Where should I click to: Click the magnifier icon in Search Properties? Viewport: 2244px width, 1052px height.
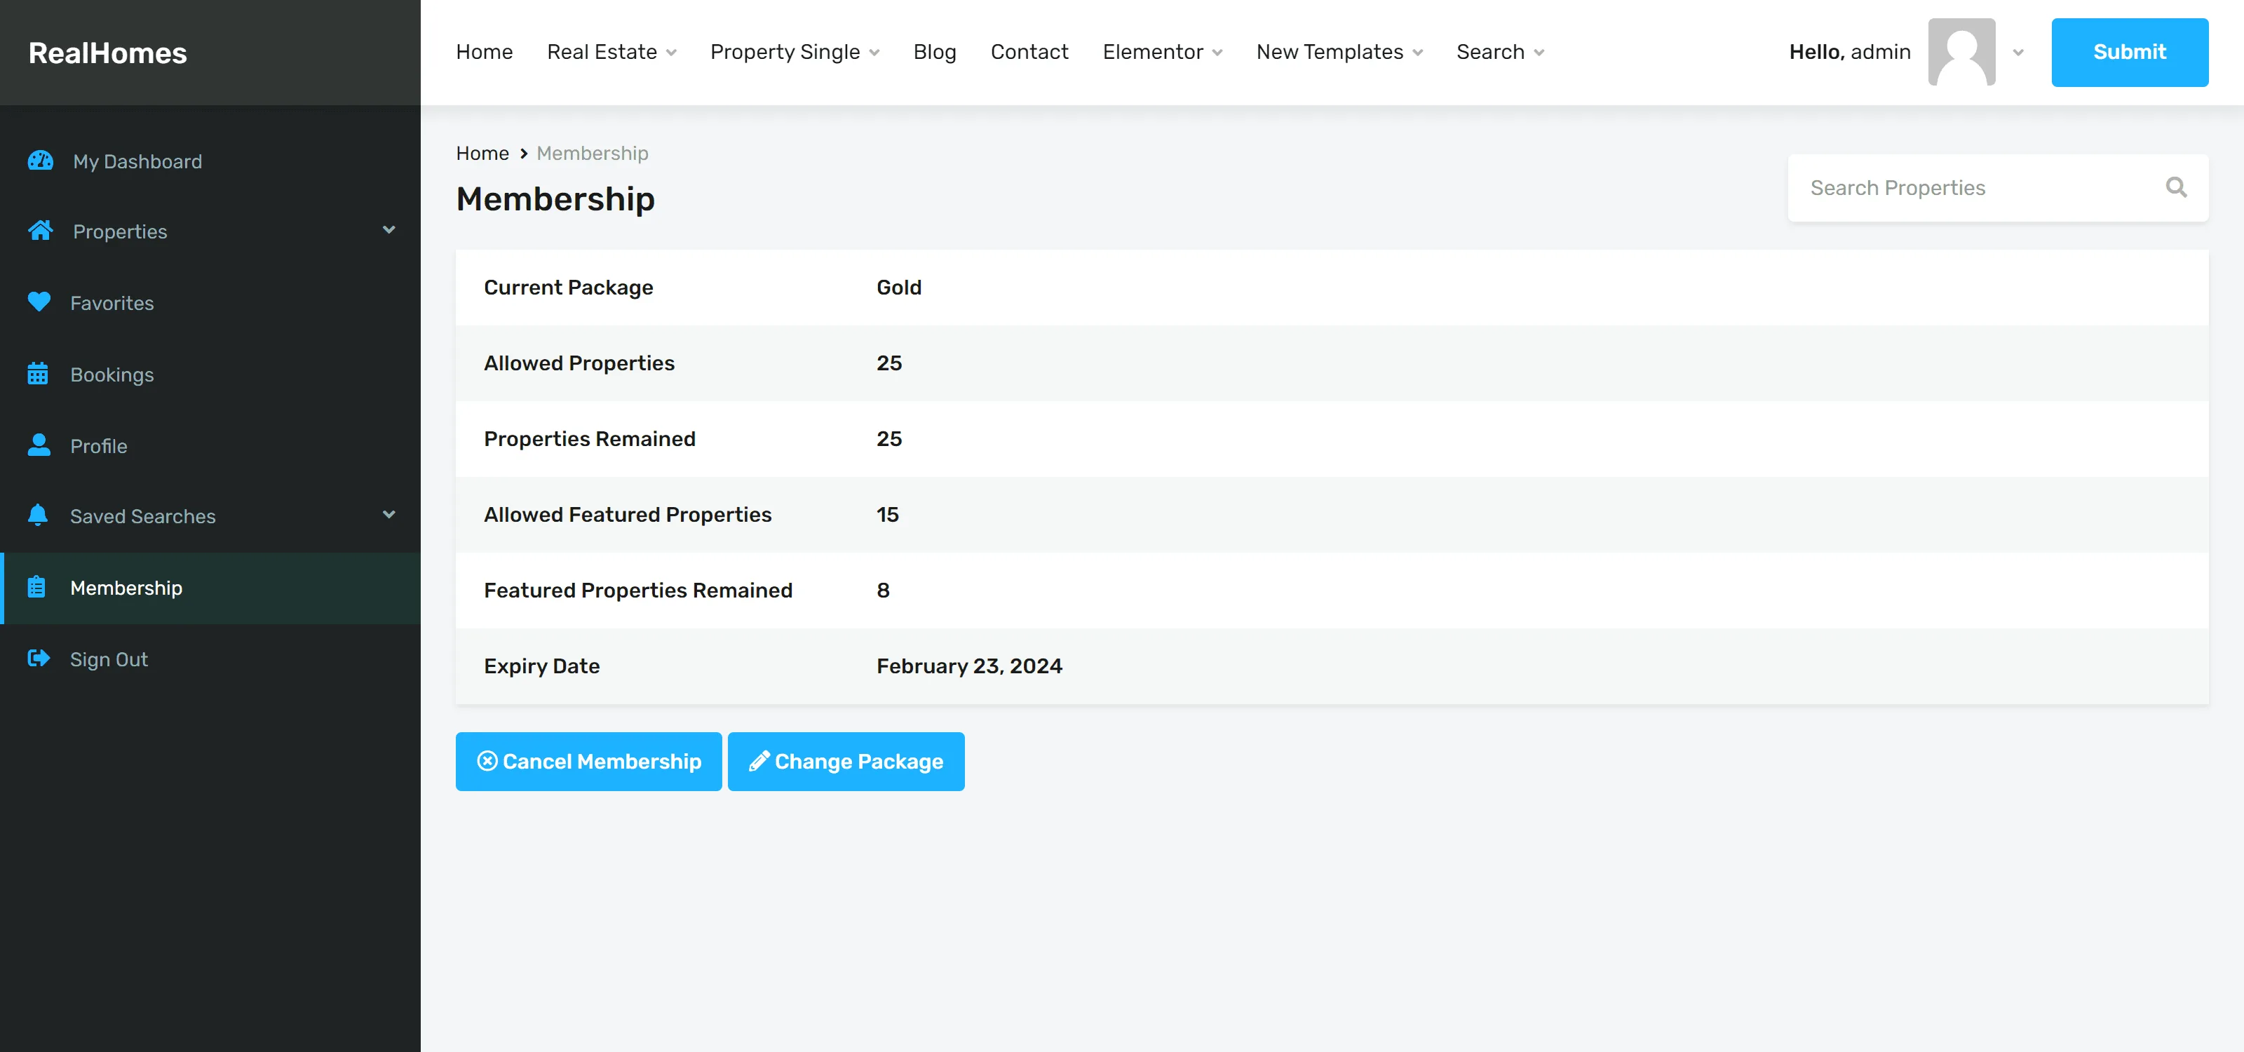pos(2176,187)
